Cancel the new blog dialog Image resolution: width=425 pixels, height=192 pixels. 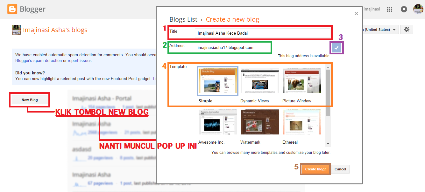[x=340, y=169]
